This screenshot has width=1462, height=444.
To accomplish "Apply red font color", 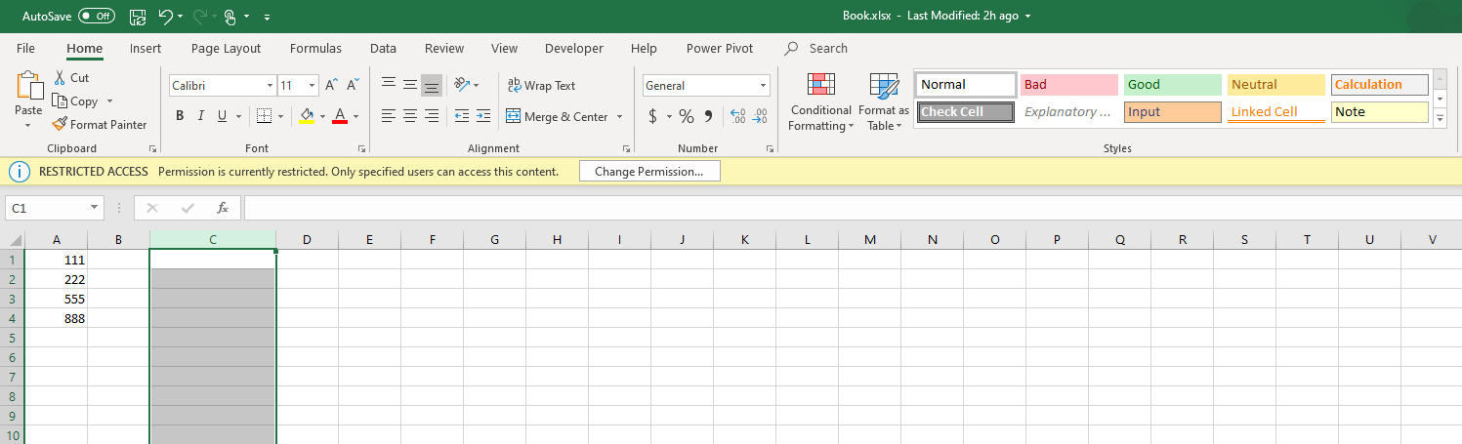I will pos(340,116).
